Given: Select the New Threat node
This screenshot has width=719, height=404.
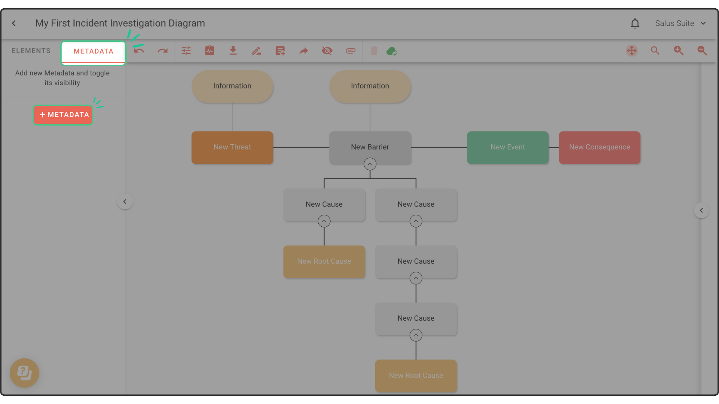Looking at the screenshot, I should (x=232, y=147).
